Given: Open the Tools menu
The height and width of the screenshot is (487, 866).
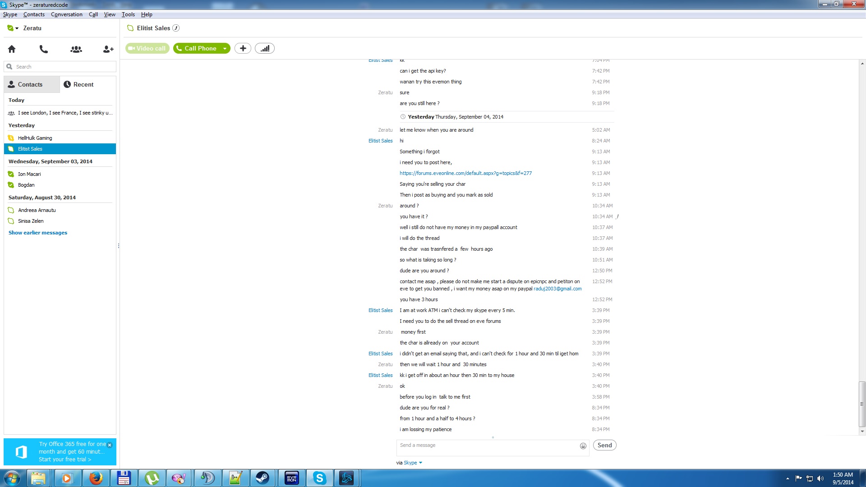Looking at the screenshot, I should (128, 14).
